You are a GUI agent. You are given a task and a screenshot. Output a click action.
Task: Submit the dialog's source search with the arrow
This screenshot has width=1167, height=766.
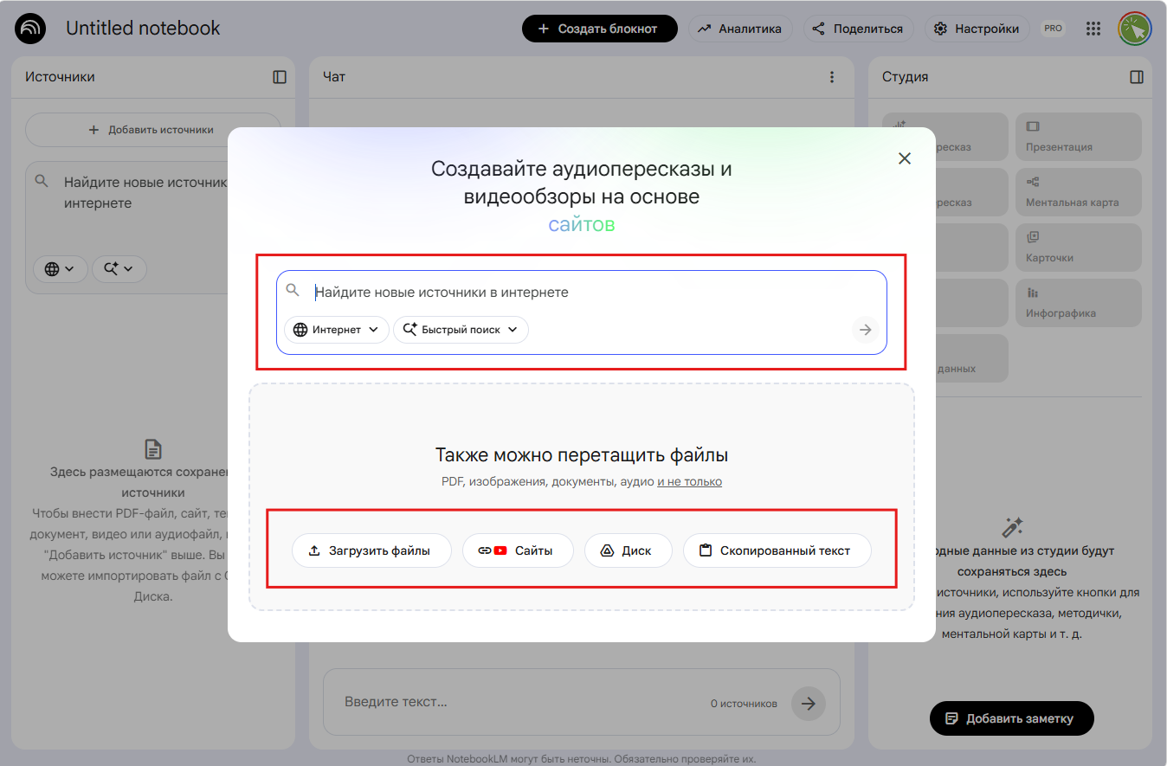865,330
